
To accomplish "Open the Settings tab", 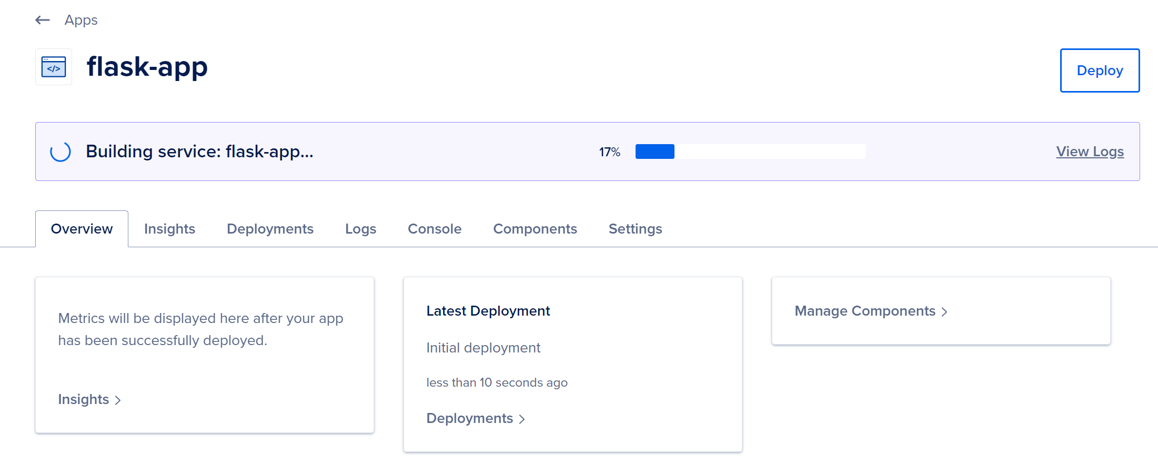I will tap(635, 229).
